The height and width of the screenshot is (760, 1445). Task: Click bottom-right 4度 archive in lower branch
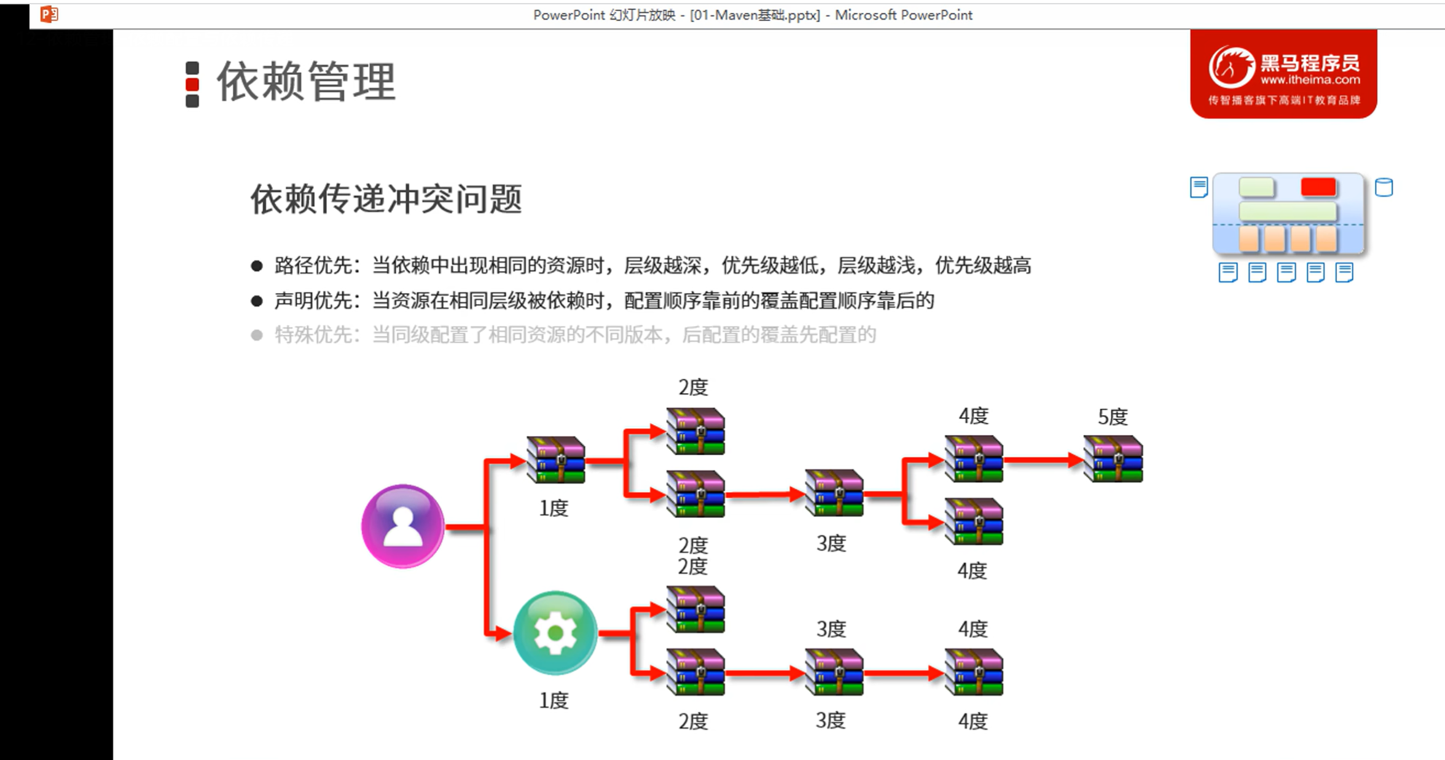pyautogui.click(x=974, y=672)
